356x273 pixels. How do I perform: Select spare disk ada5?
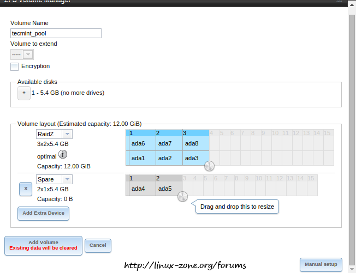coord(165,189)
